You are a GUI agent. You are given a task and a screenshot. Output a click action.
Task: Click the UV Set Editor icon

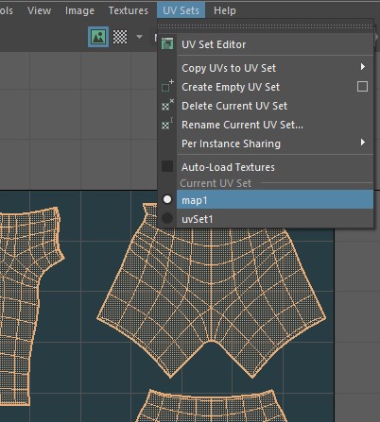click(x=167, y=43)
